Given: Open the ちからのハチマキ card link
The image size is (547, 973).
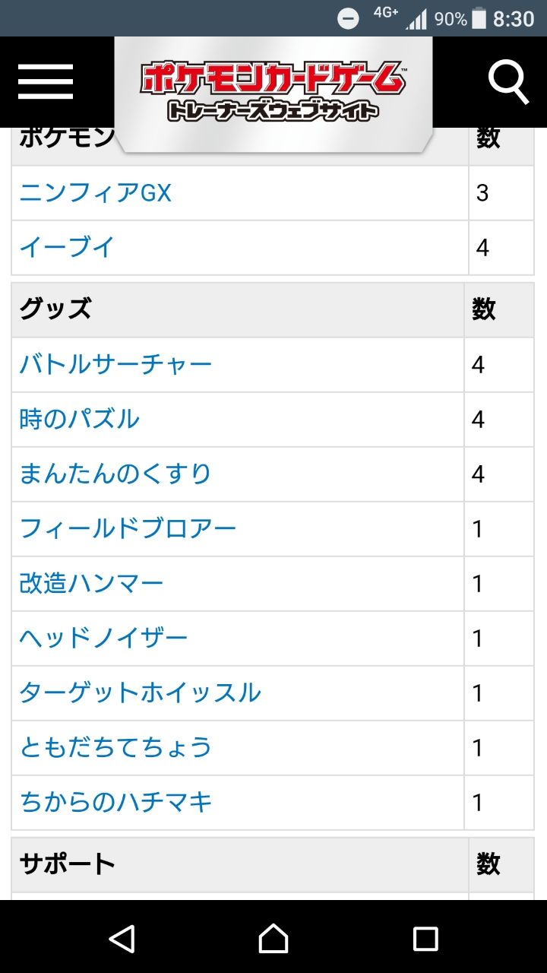Looking at the screenshot, I should pos(115,803).
